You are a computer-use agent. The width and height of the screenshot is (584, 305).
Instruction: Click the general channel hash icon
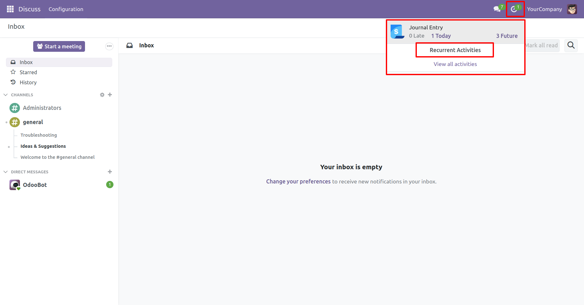[15, 122]
